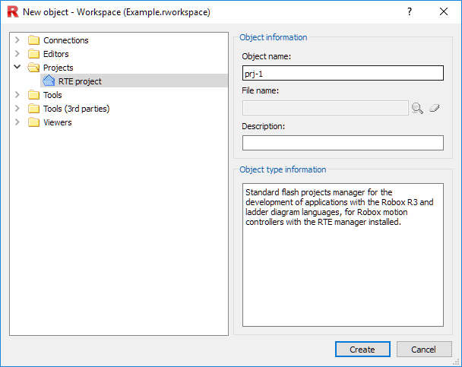Click the Cancel button
The width and height of the screenshot is (462, 367).
[x=424, y=350]
